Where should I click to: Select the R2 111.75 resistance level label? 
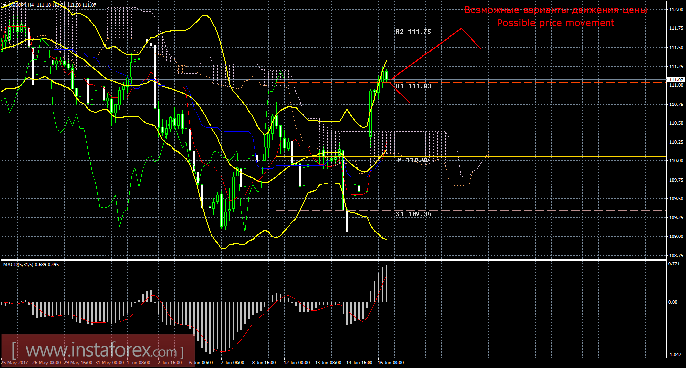click(x=413, y=31)
